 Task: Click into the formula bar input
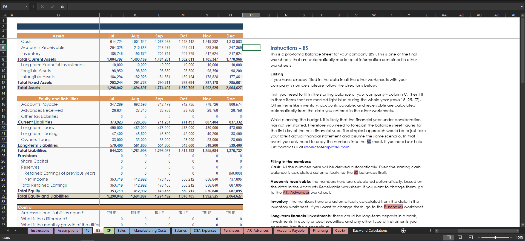click(293, 7)
